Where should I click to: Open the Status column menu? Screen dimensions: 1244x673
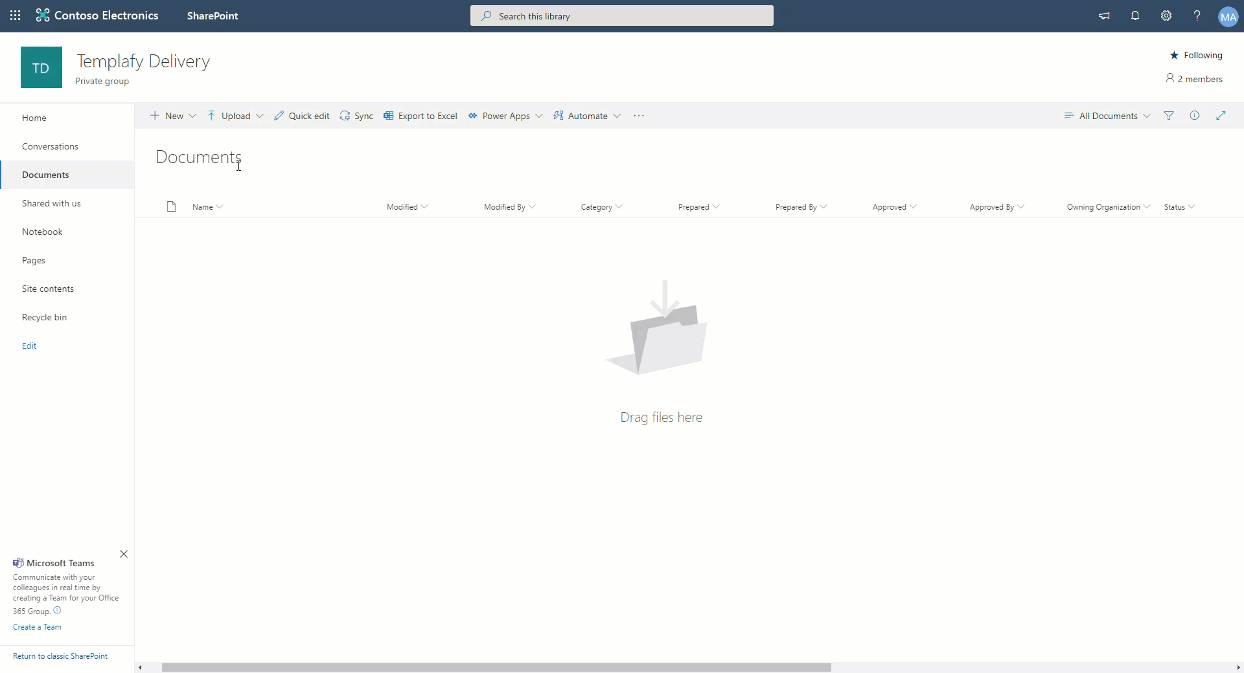[x=1179, y=207]
